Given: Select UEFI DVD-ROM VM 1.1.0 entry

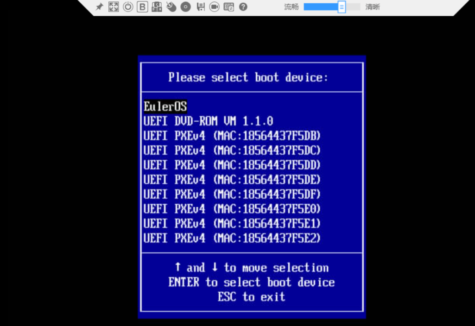Looking at the screenshot, I should (x=209, y=121).
